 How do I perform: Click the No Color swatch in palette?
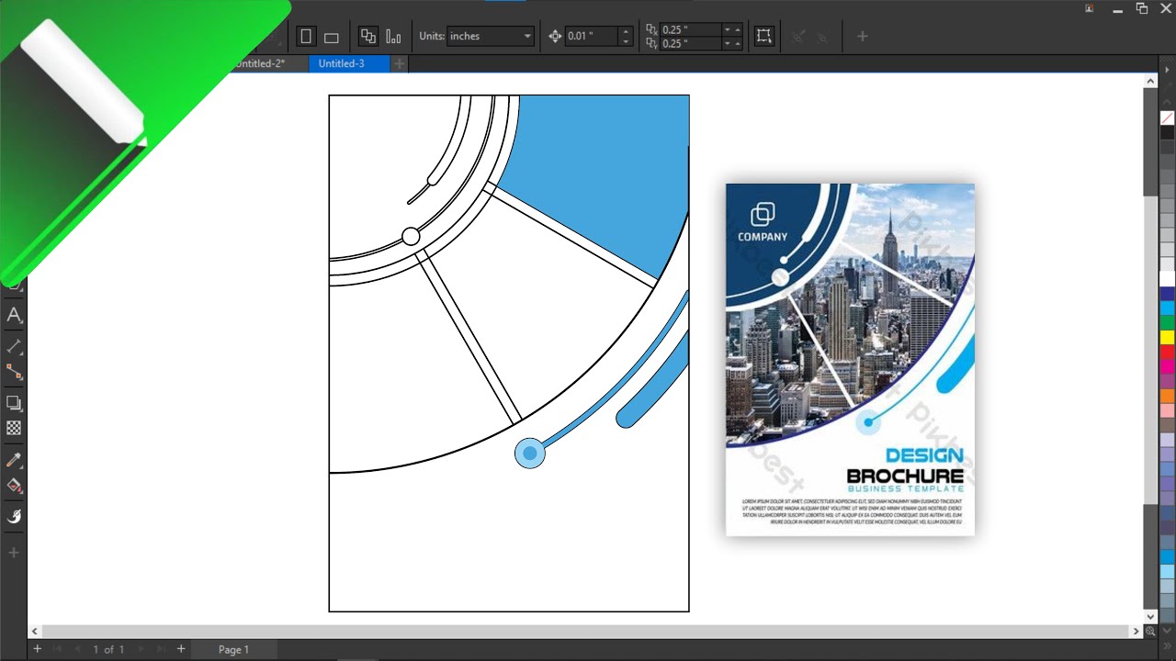(1167, 118)
